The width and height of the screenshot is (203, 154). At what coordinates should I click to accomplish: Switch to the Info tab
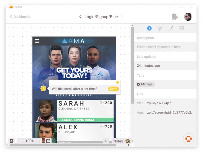(x=149, y=28)
